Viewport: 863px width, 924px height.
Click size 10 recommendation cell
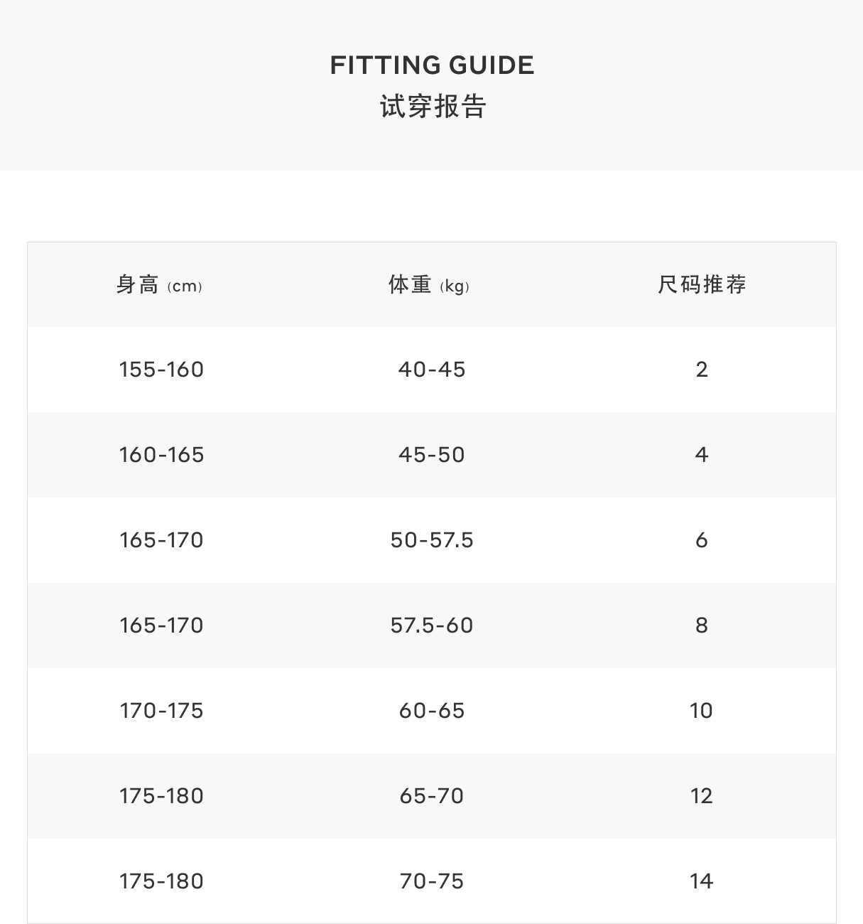pyautogui.click(x=701, y=711)
